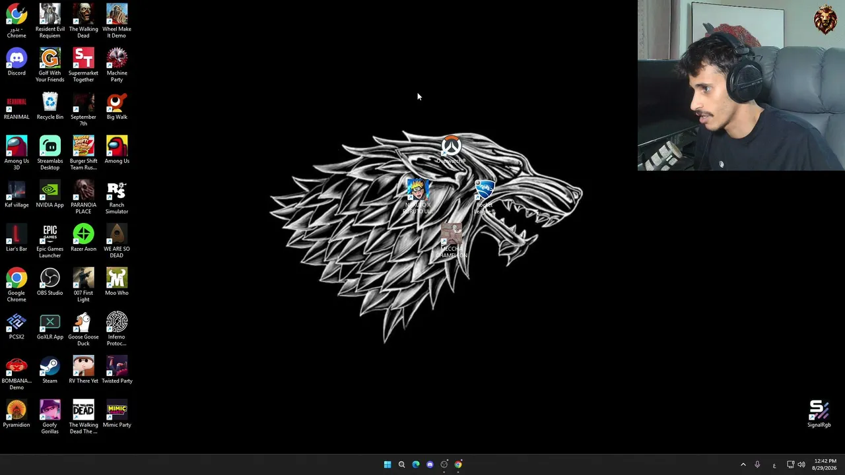Select the Razer Axon icon
This screenshot has width=845, height=475.
point(83,238)
